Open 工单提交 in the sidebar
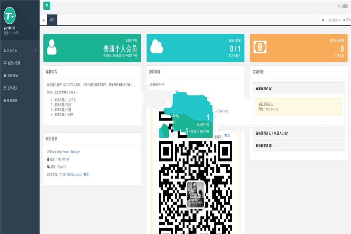 pyautogui.click(x=20, y=88)
